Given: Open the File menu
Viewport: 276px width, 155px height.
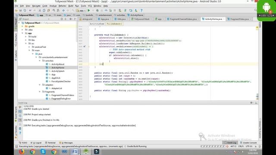Looking at the screenshot, I should tap(16, 6).
